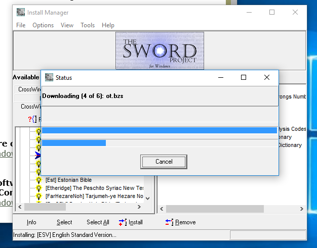This screenshot has height=248, width=317.
Task: Open the File menu
Action: click(x=21, y=25)
